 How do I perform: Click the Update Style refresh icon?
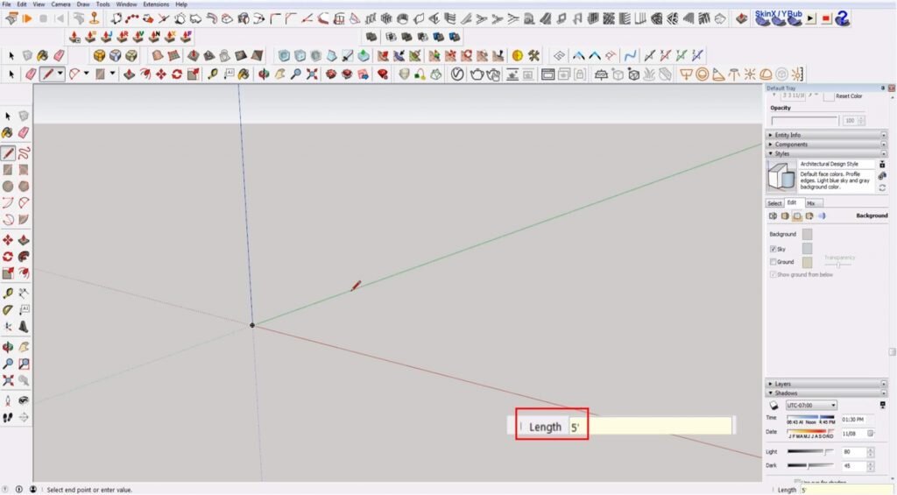coord(882,187)
